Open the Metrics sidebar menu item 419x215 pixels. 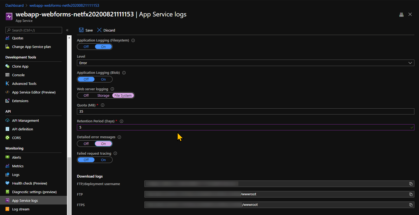[x=18, y=166]
